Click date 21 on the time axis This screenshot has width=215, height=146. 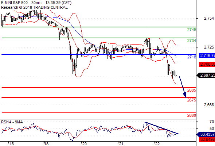(121, 144)
